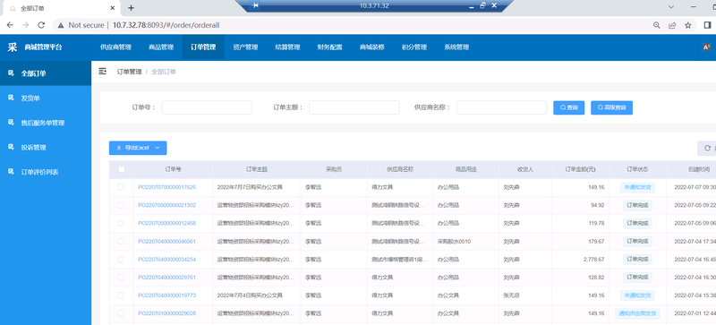The image size is (716, 325).
Task: Click the table refresh icon button
Action: tap(707, 148)
